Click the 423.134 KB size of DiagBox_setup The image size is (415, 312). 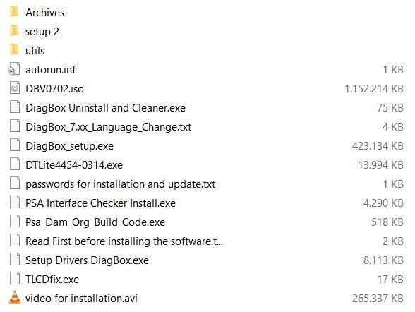(378, 146)
